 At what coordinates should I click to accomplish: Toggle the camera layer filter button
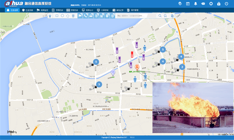click(x=80, y=16)
